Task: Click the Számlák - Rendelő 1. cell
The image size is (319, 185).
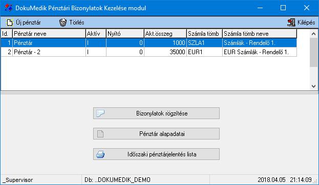Action: [260, 43]
